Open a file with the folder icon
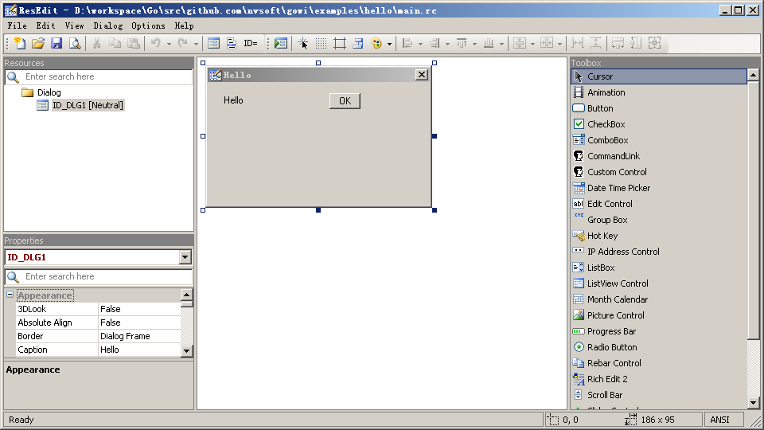This screenshot has width=764, height=430. [x=38, y=43]
